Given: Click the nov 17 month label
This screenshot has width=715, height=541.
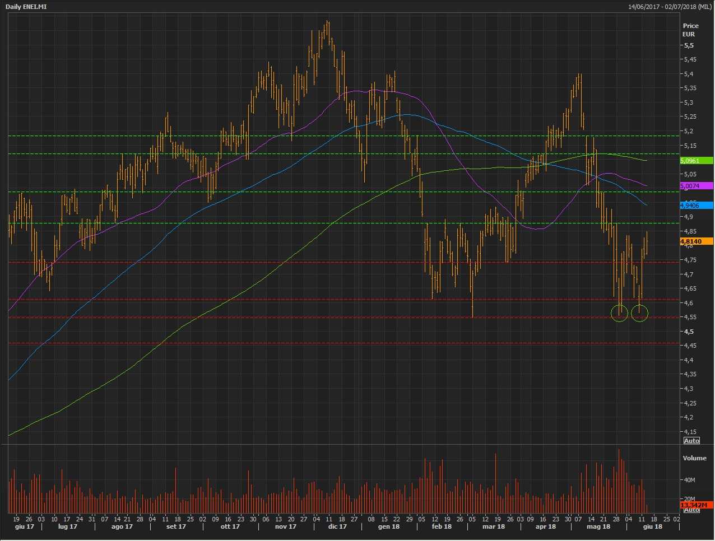Looking at the screenshot, I should click(286, 526).
